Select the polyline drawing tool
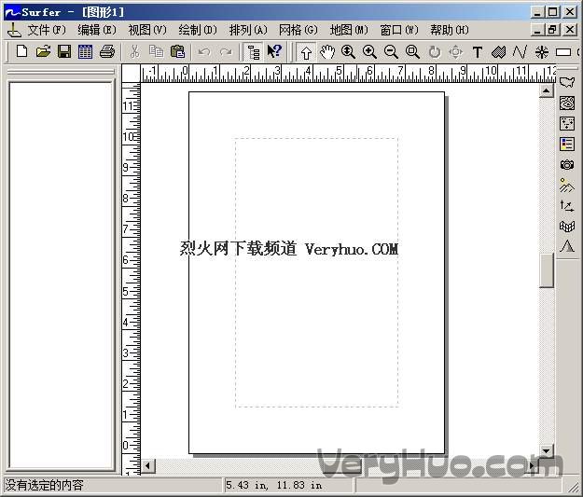583x497 pixels. [520, 52]
